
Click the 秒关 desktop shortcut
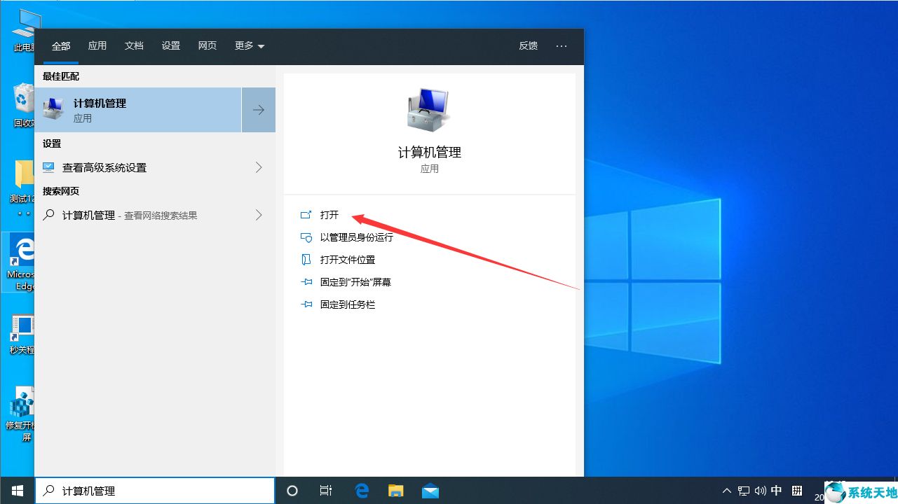point(22,334)
